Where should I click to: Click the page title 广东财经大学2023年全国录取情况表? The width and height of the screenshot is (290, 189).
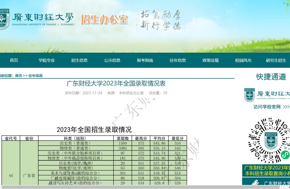(x=116, y=83)
